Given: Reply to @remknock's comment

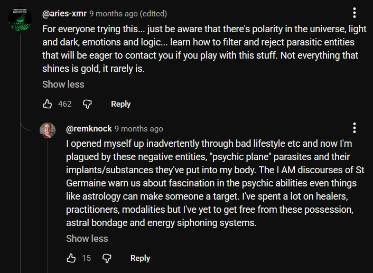Looking at the screenshot, I should click(x=141, y=258).
